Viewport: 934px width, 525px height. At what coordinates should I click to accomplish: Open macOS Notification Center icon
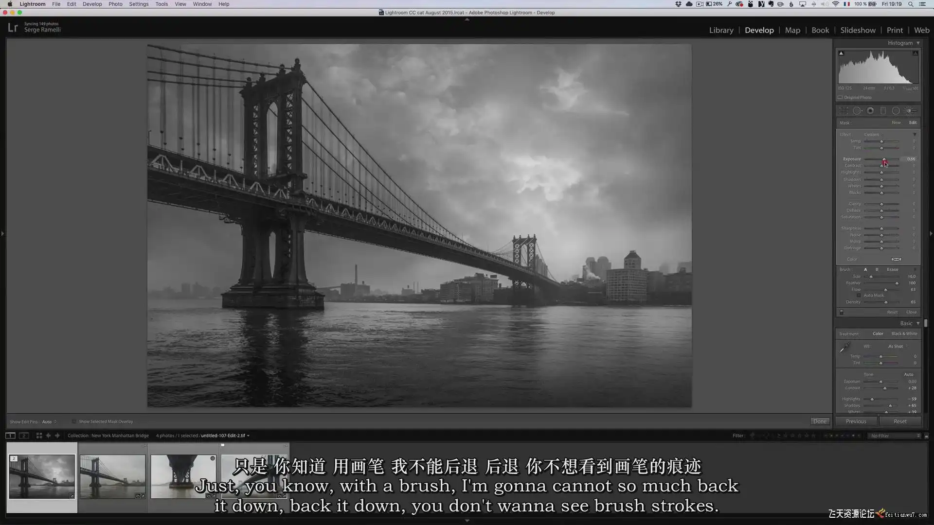click(x=922, y=4)
